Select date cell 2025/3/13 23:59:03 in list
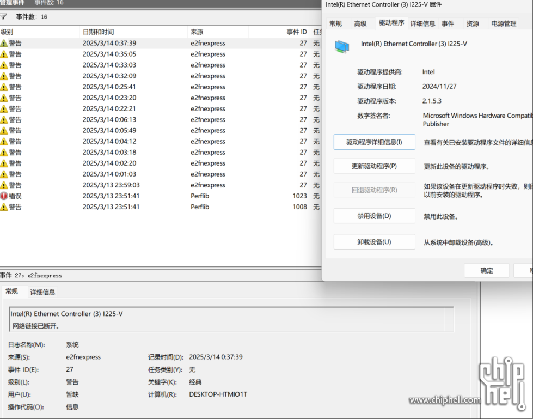The height and width of the screenshot is (419, 533). (111, 185)
